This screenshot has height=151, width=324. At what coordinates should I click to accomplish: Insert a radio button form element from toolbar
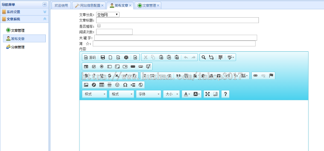pos(102,67)
